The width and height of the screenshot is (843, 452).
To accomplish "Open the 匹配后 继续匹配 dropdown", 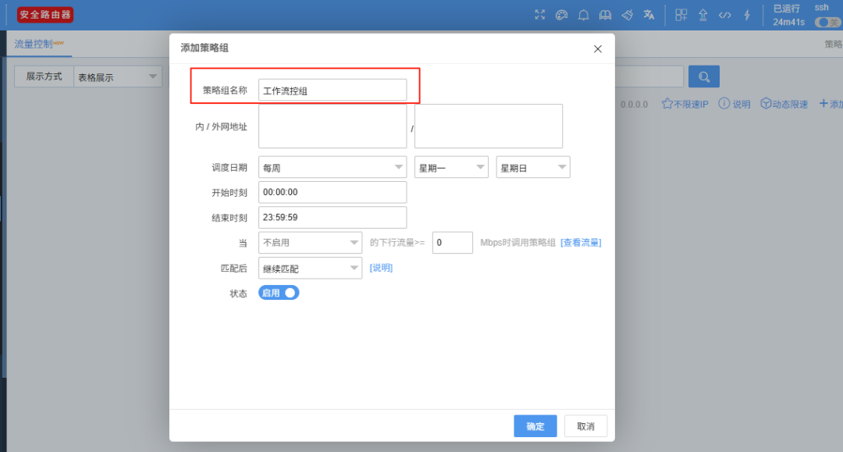I will click(x=310, y=268).
